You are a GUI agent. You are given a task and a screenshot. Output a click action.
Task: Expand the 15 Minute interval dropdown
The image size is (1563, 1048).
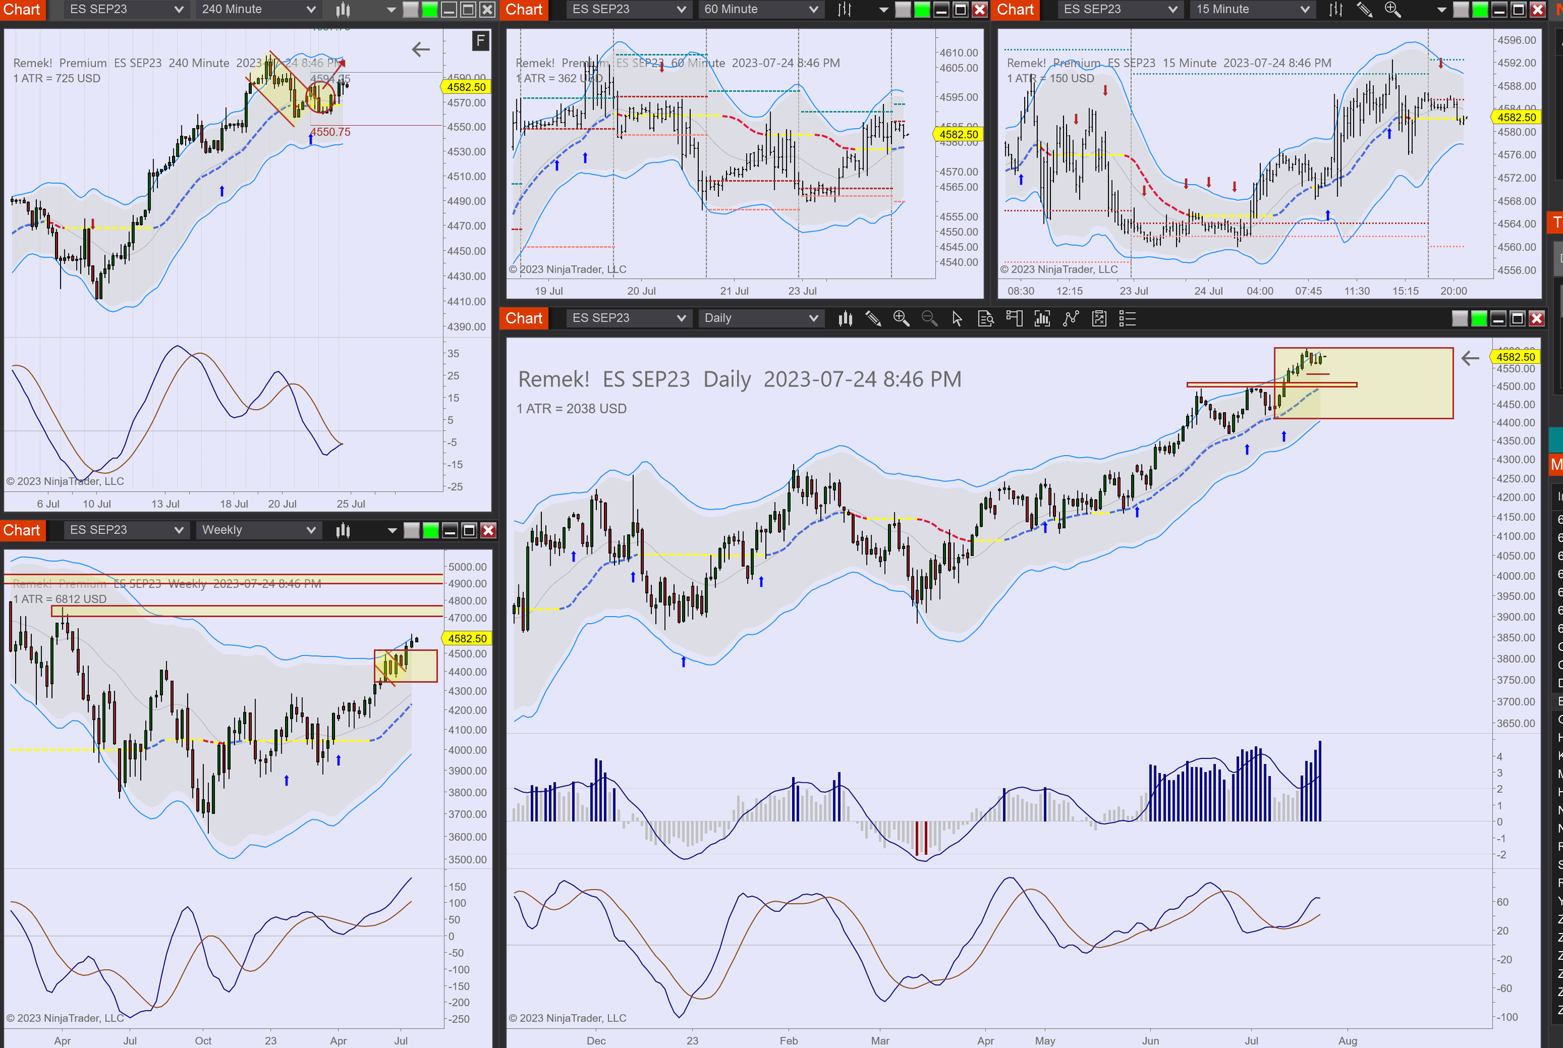pyautogui.click(x=1252, y=9)
